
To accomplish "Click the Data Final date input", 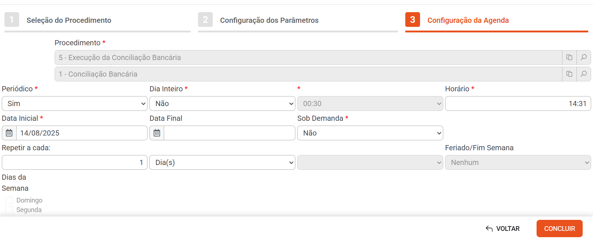I will pyautogui.click(x=229, y=133).
